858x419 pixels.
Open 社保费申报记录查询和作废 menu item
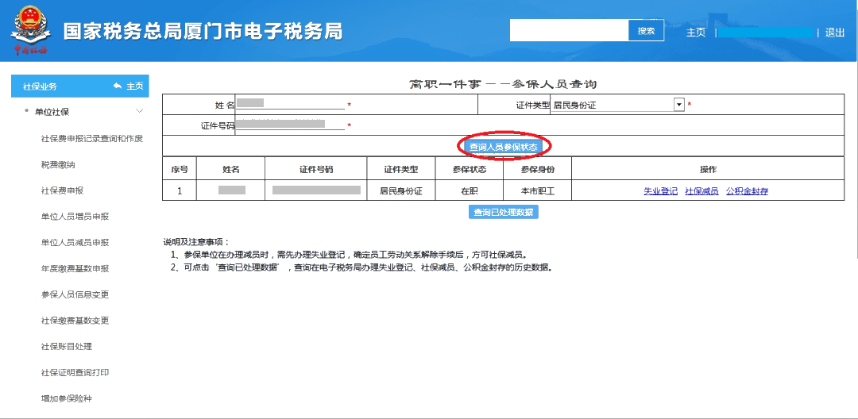(x=92, y=138)
